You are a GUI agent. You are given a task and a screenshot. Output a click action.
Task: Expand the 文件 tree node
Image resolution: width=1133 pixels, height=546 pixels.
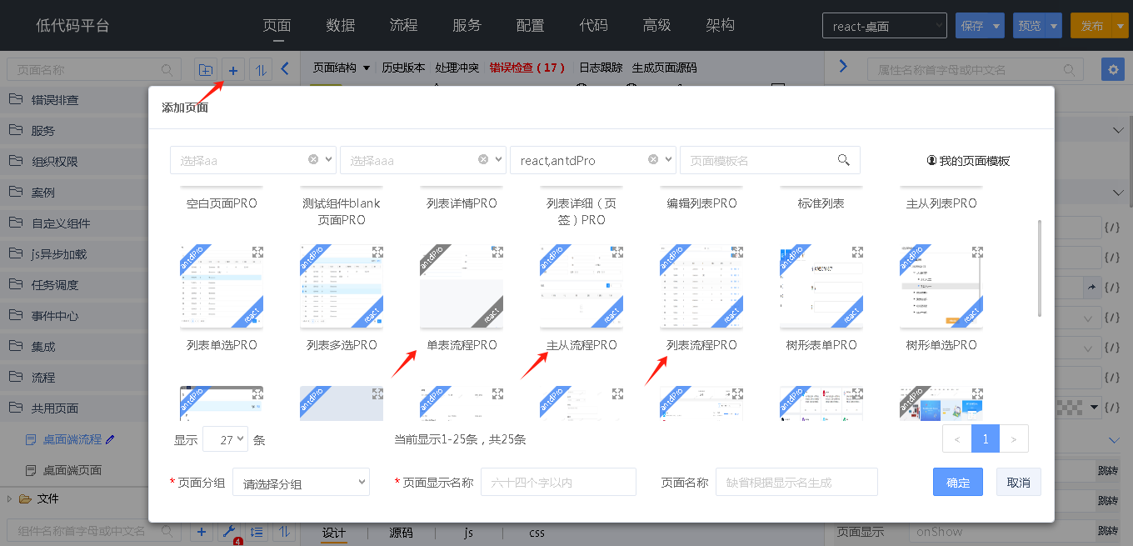pos(9,498)
